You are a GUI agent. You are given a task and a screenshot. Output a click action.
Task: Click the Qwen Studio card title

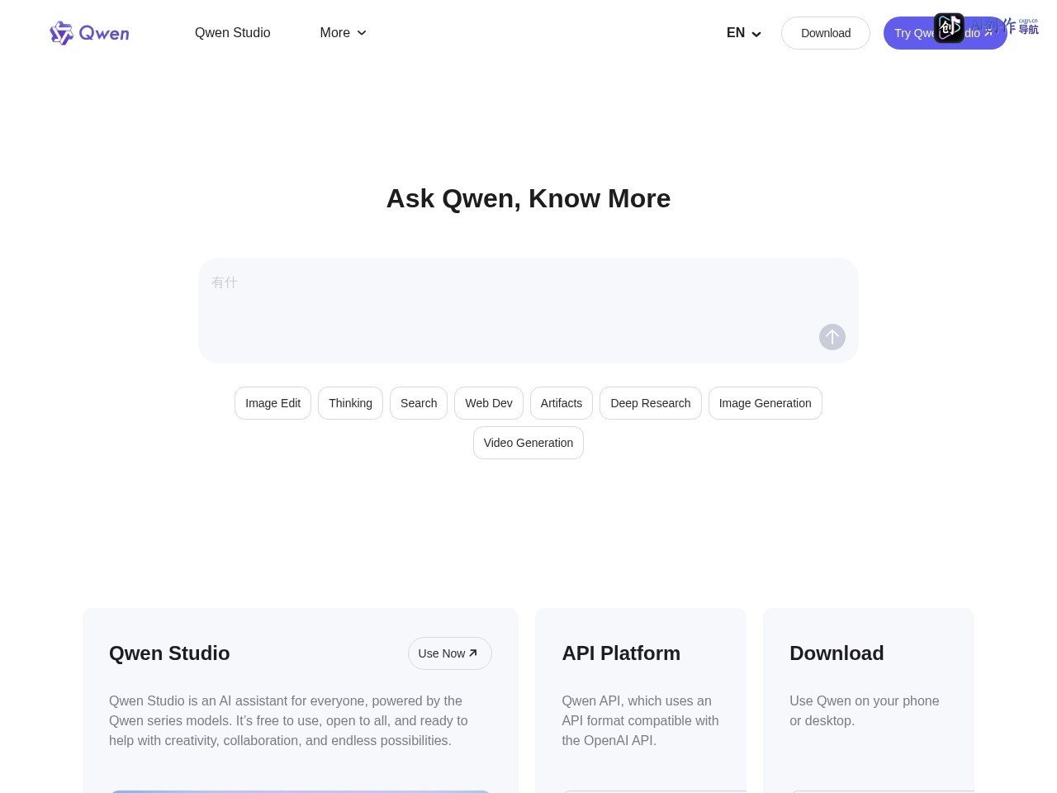(x=169, y=653)
